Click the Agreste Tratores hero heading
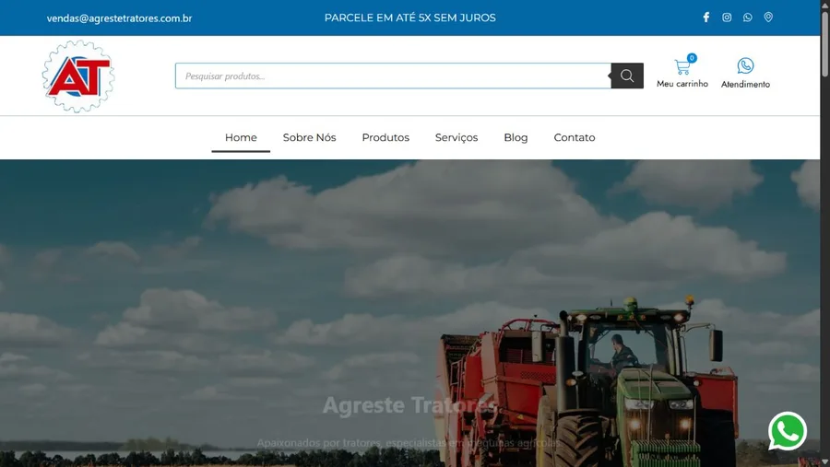 [x=410, y=405]
